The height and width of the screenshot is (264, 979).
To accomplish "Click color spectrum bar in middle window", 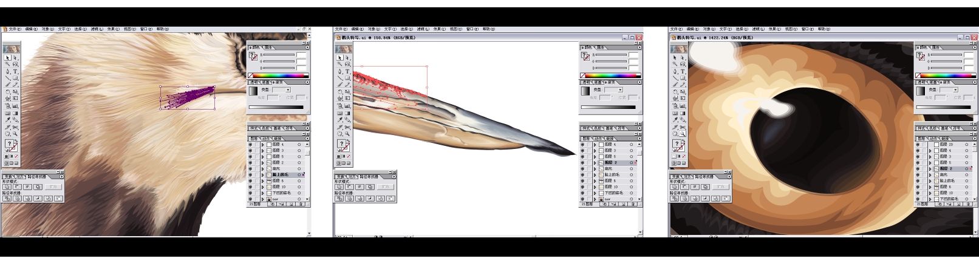I will pos(611,75).
